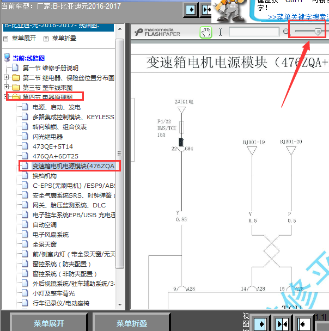Click 第二节 继电器、保险丝位置分布图 label
329x331 pixels.
[69, 78]
